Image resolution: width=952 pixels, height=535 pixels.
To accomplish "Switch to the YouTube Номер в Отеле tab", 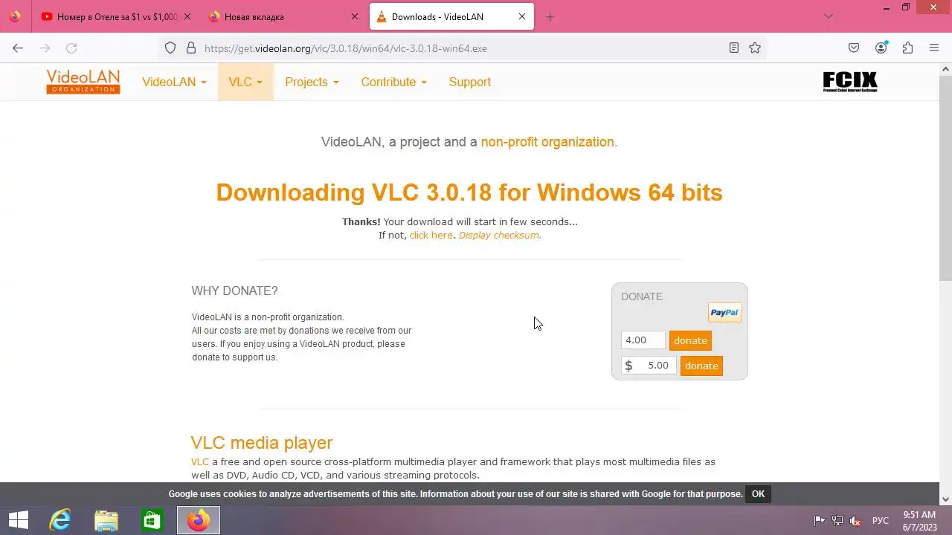I will click(117, 16).
